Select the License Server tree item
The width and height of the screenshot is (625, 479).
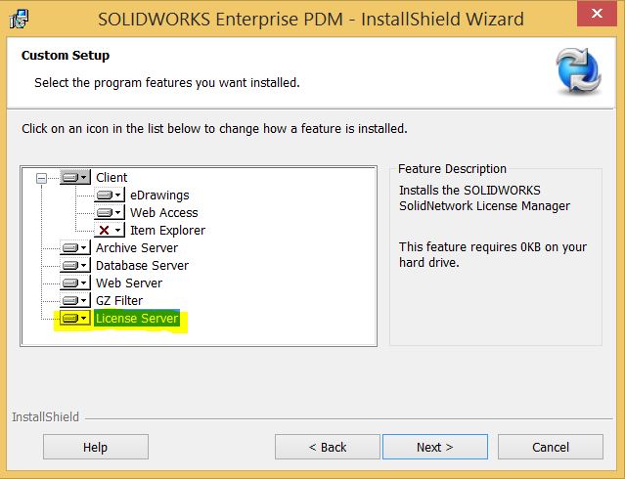click(x=136, y=319)
